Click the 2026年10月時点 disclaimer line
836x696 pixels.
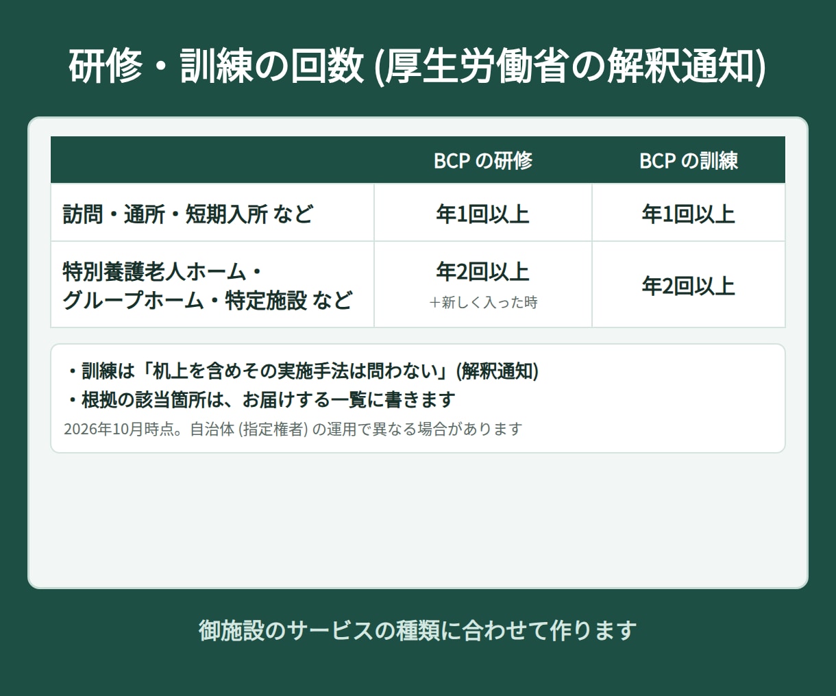(x=293, y=430)
